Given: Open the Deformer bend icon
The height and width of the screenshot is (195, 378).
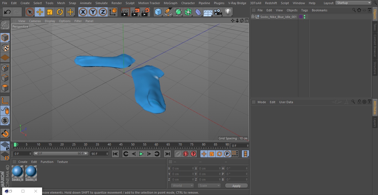Looking at the screenshot, I should point(198,12).
